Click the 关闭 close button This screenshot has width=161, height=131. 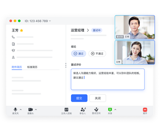(98, 98)
